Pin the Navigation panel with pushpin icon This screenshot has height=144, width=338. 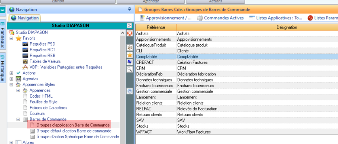[x=129, y=10]
